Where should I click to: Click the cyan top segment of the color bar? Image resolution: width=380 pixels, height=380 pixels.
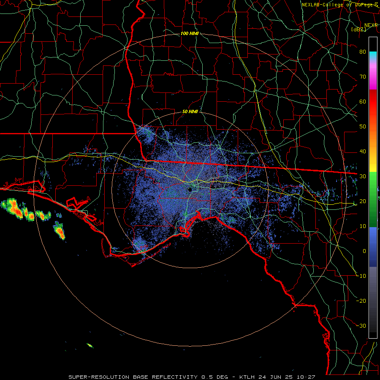[373, 56]
